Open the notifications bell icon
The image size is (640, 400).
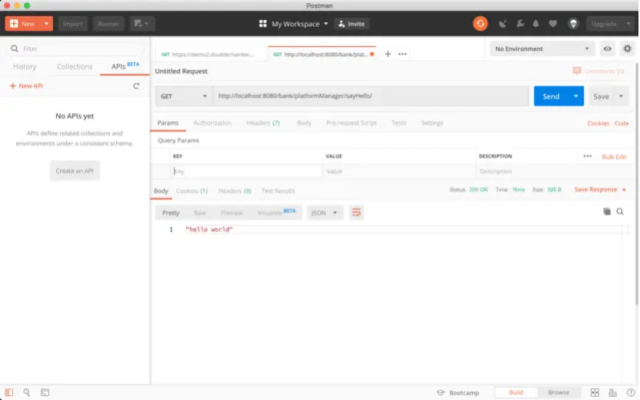(535, 24)
